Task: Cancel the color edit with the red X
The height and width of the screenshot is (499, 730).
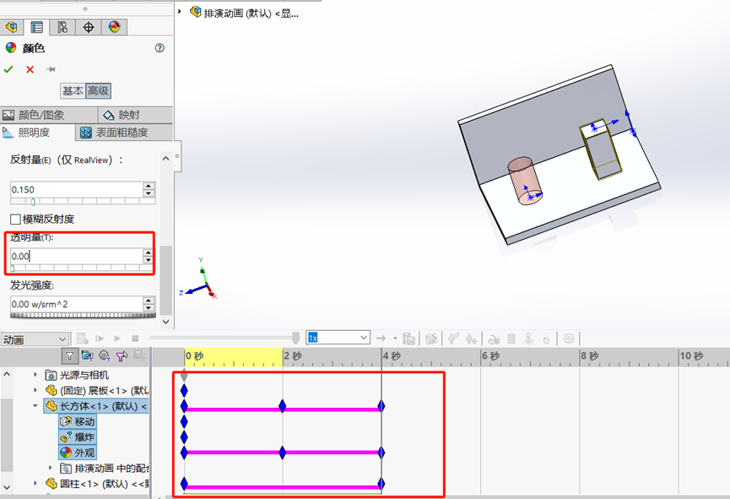Action: tap(29, 69)
